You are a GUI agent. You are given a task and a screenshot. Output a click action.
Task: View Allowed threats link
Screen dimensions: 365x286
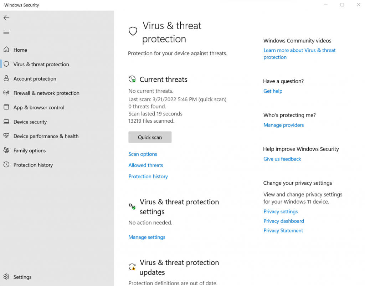[145, 165]
